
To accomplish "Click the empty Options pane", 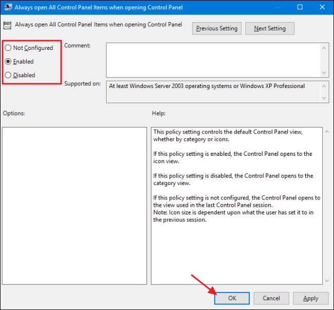I will click(75, 206).
